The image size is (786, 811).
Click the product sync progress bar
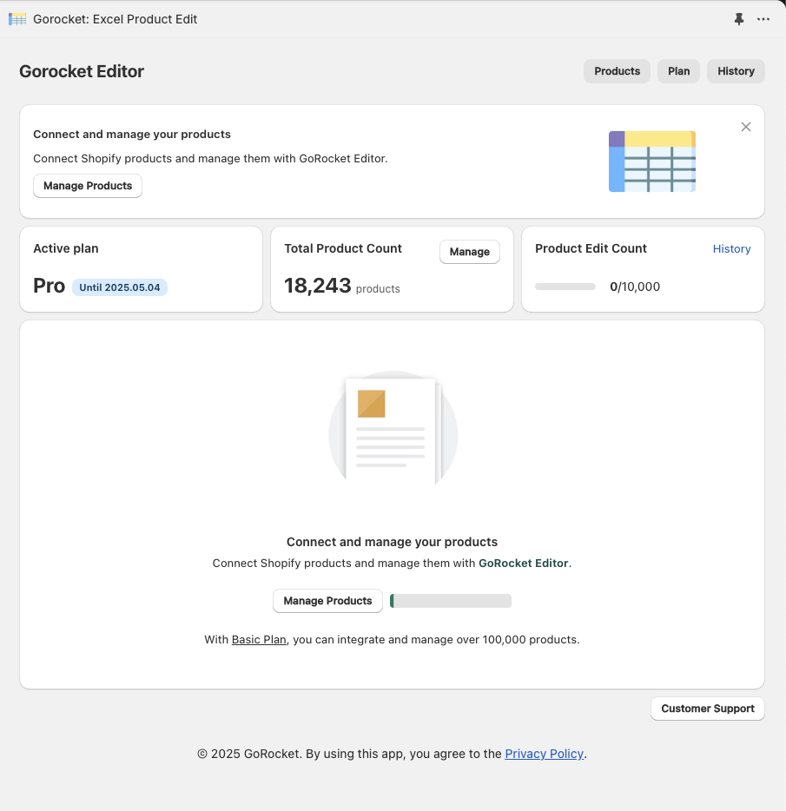450,601
